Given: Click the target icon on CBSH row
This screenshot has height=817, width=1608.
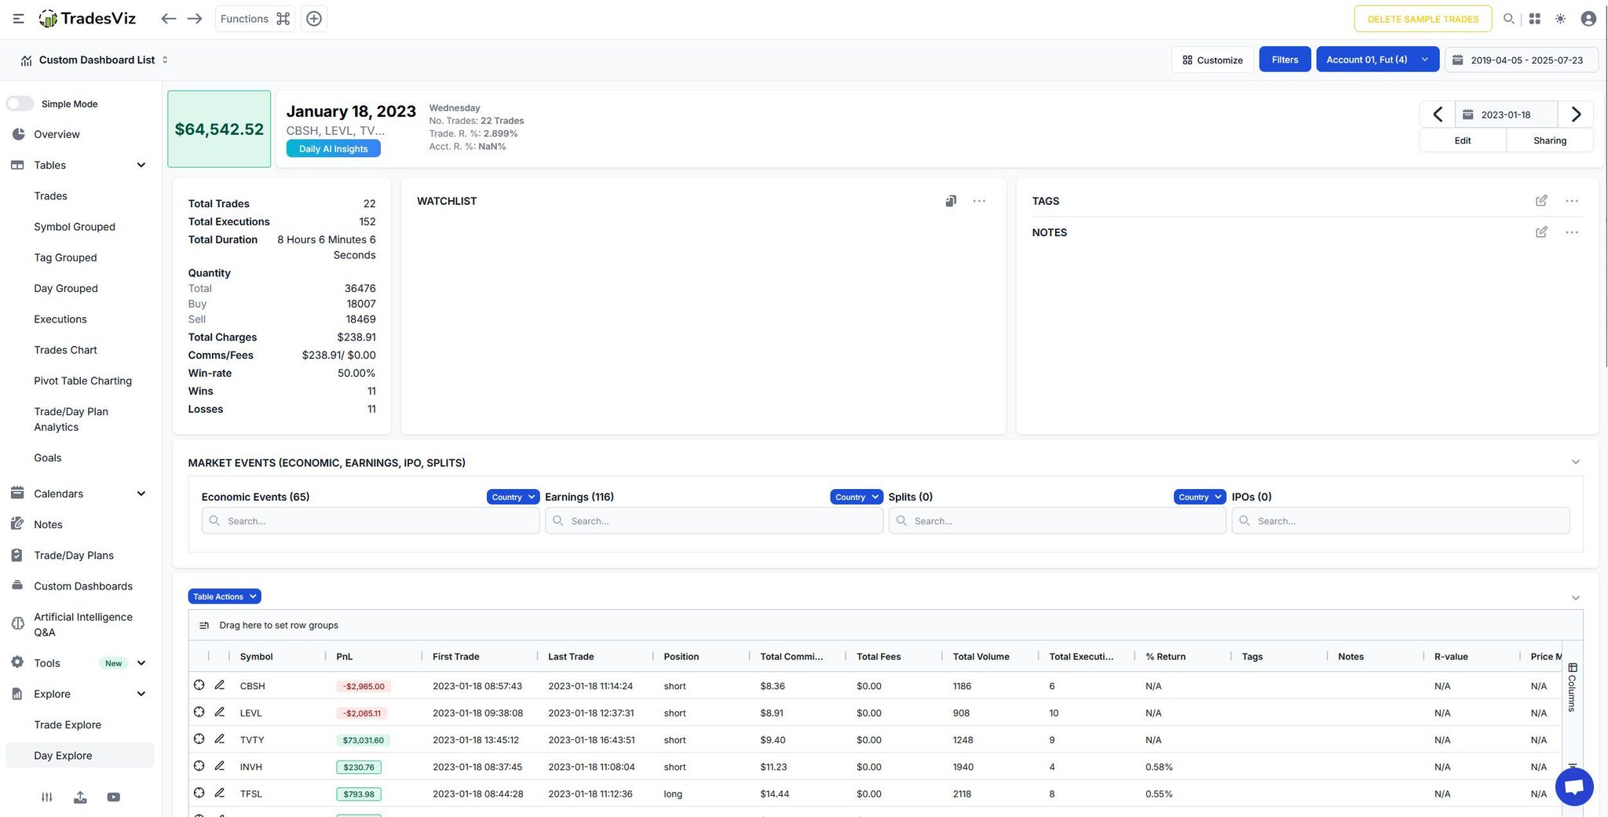Looking at the screenshot, I should pyautogui.click(x=199, y=685).
